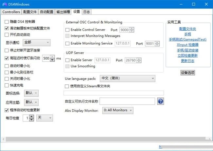213x151 pixels.
Task: Switch to 日志 tab
Action: (87, 12)
